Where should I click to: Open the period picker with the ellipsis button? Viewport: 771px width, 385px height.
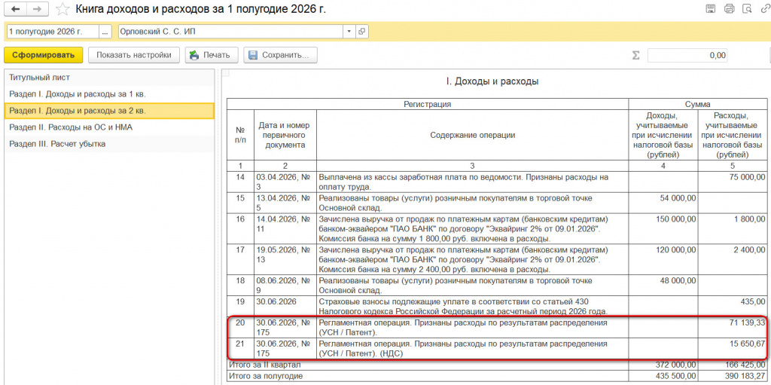click(x=105, y=32)
